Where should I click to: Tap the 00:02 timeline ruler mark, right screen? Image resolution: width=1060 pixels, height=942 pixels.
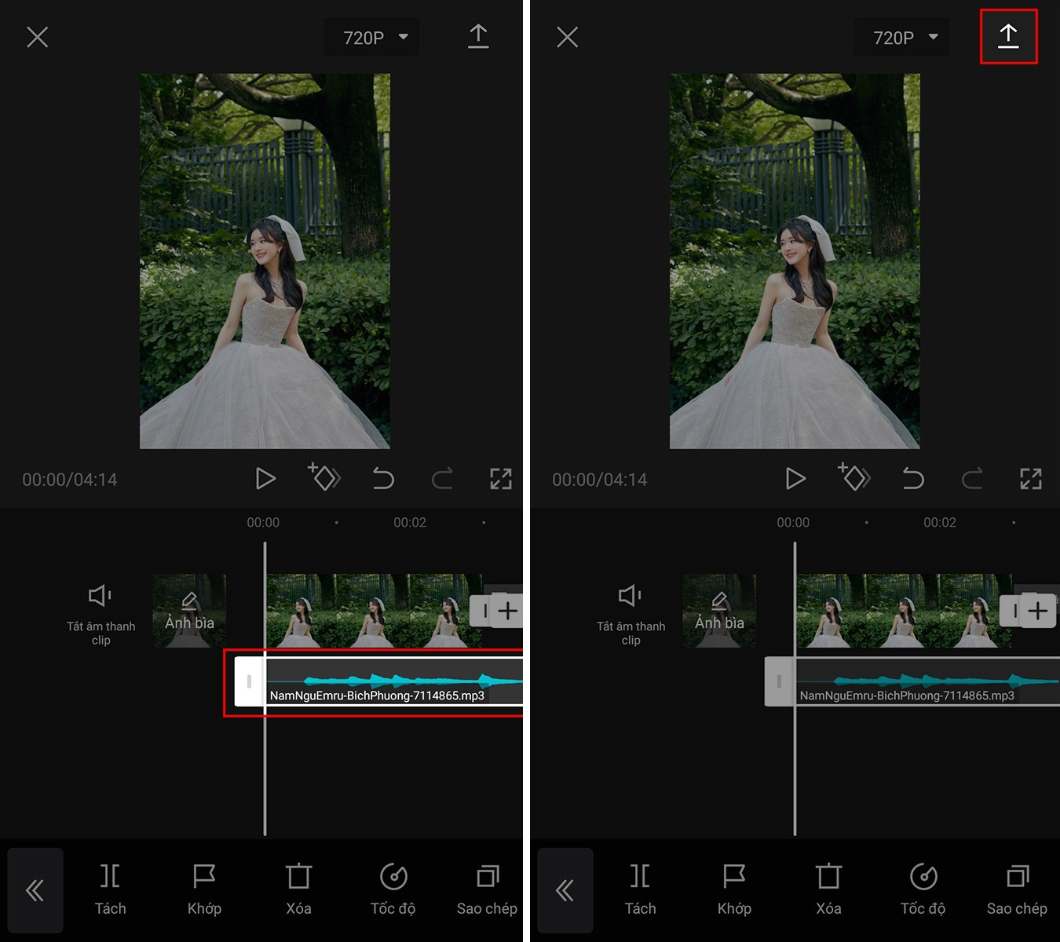click(x=940, y=522)
